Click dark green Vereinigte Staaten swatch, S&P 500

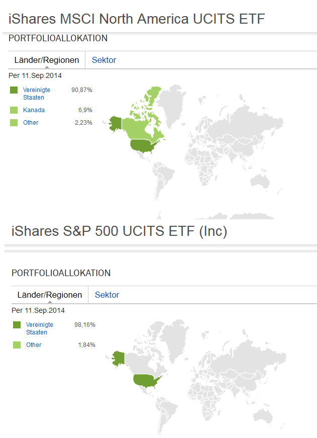17,325
